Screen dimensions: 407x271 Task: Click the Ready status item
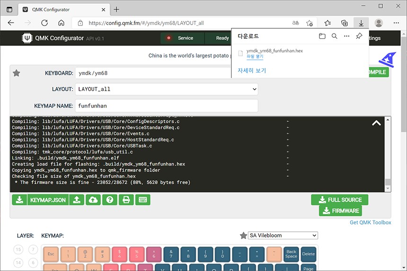coord(222,38)
